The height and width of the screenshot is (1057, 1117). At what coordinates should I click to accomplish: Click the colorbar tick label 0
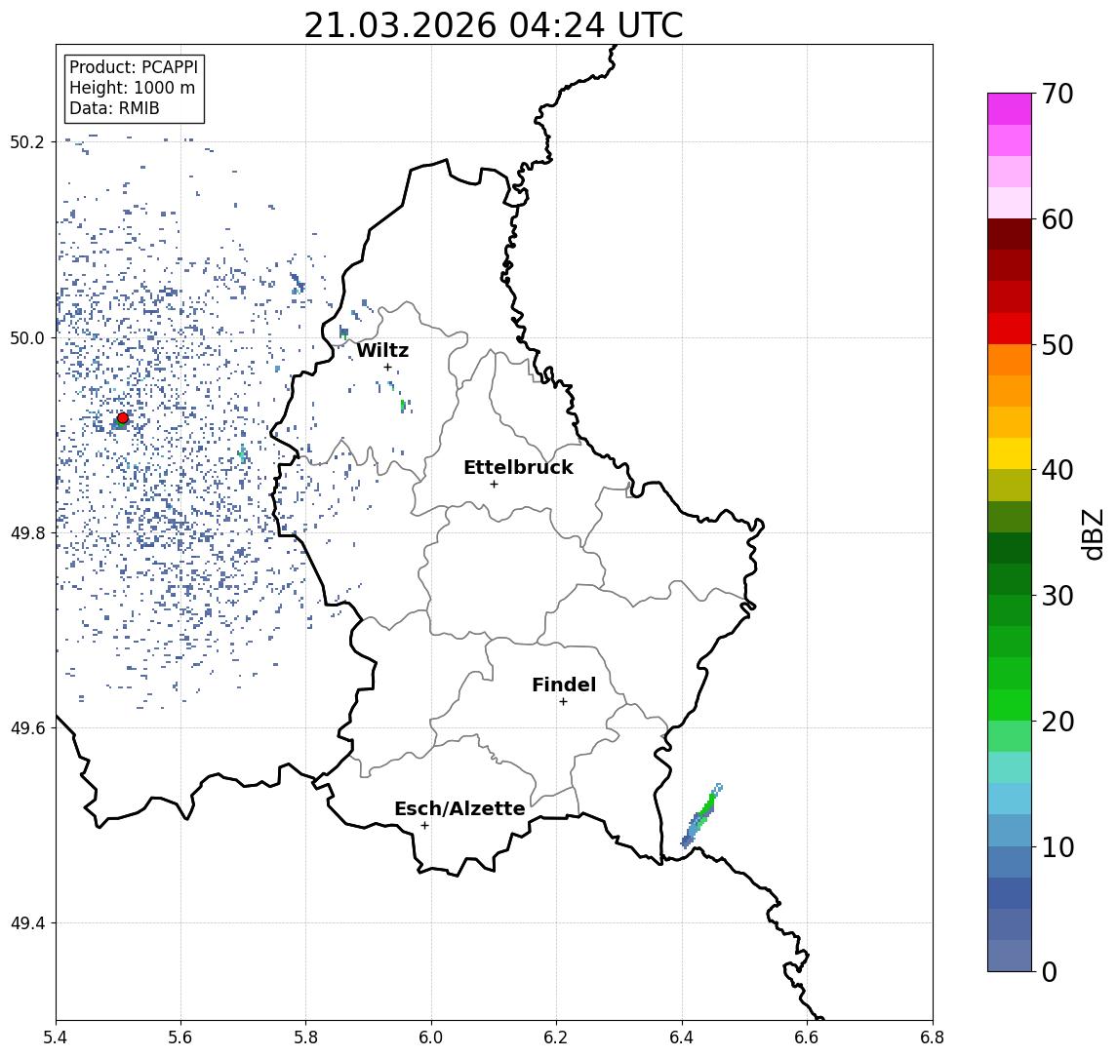pyautogui.click(x=1050, y=972)
